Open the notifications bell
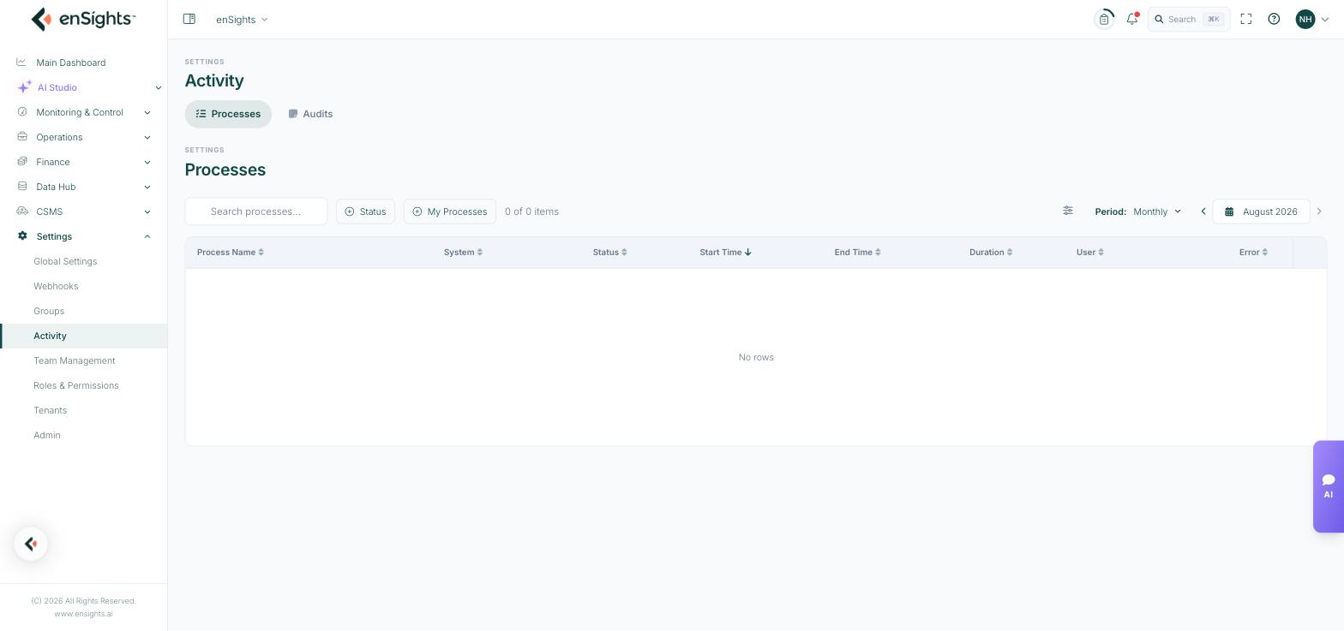The width and height of the screenshot is (1344, 631). click(x=1132, y=19)
